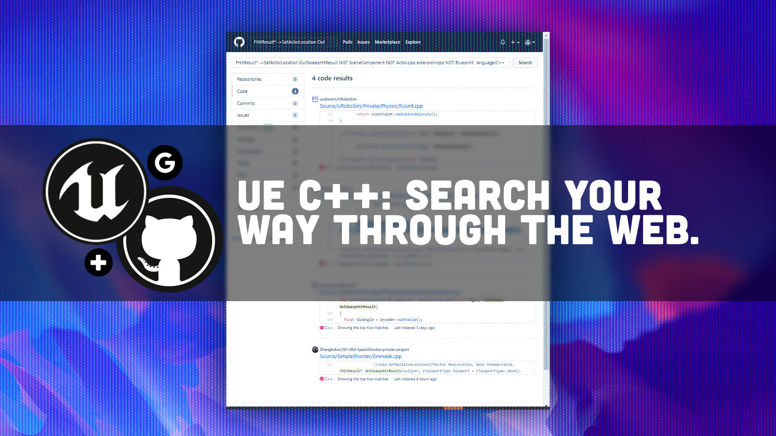
Task: Click the Search button to run query
Action: point(525,62)
